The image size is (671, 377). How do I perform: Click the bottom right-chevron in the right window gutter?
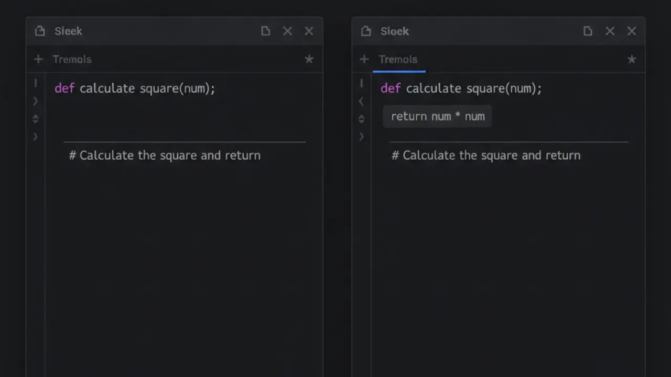(361, 137)
